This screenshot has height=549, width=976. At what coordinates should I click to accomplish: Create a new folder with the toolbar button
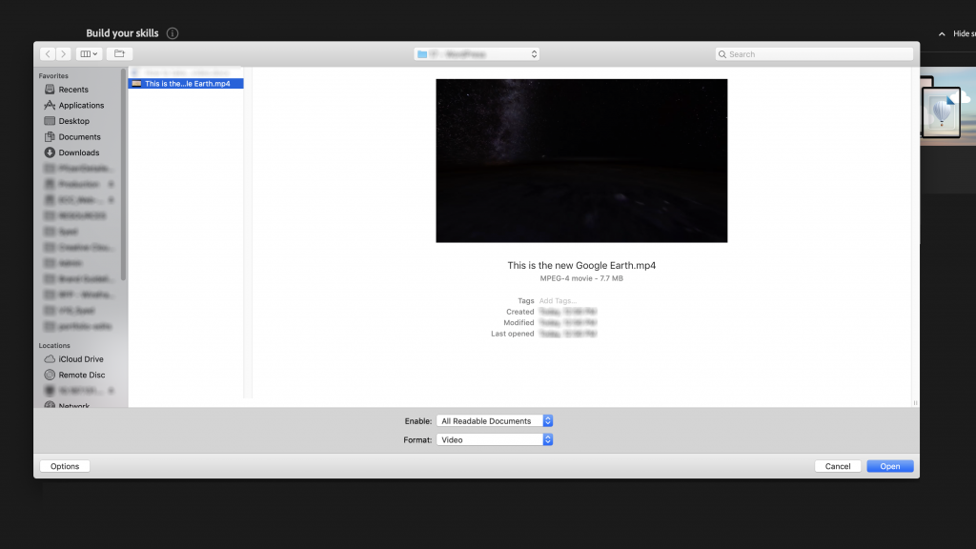coord(119,54)
